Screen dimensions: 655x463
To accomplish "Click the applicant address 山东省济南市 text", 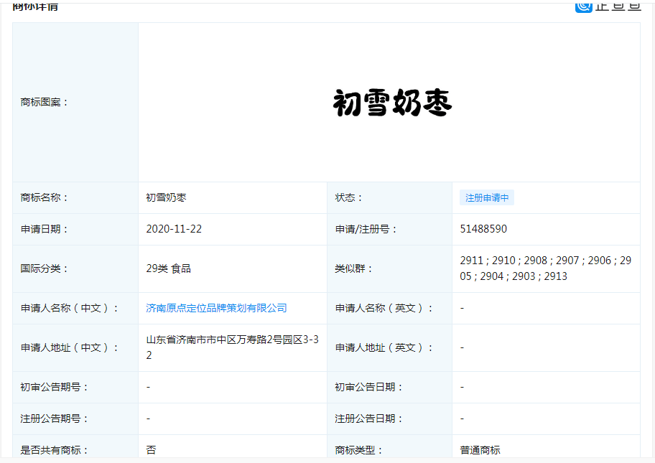I will (232, 347).
